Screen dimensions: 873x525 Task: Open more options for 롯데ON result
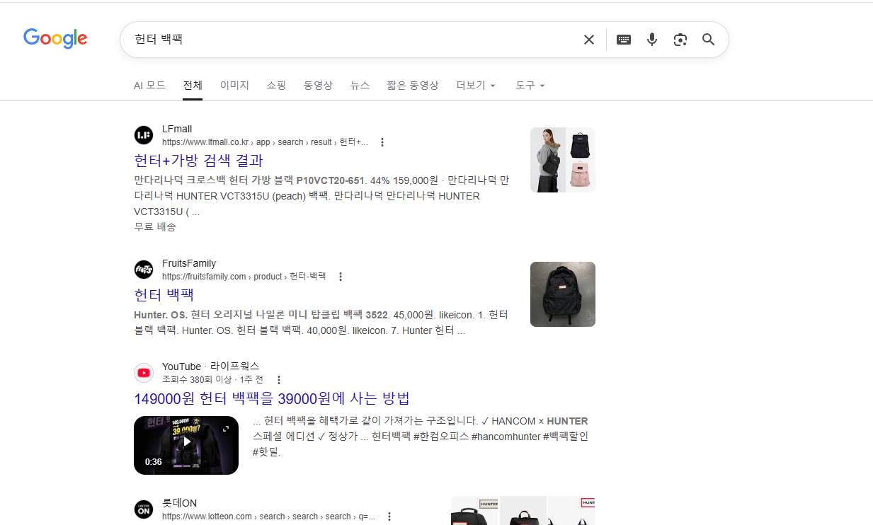(389, 517)
